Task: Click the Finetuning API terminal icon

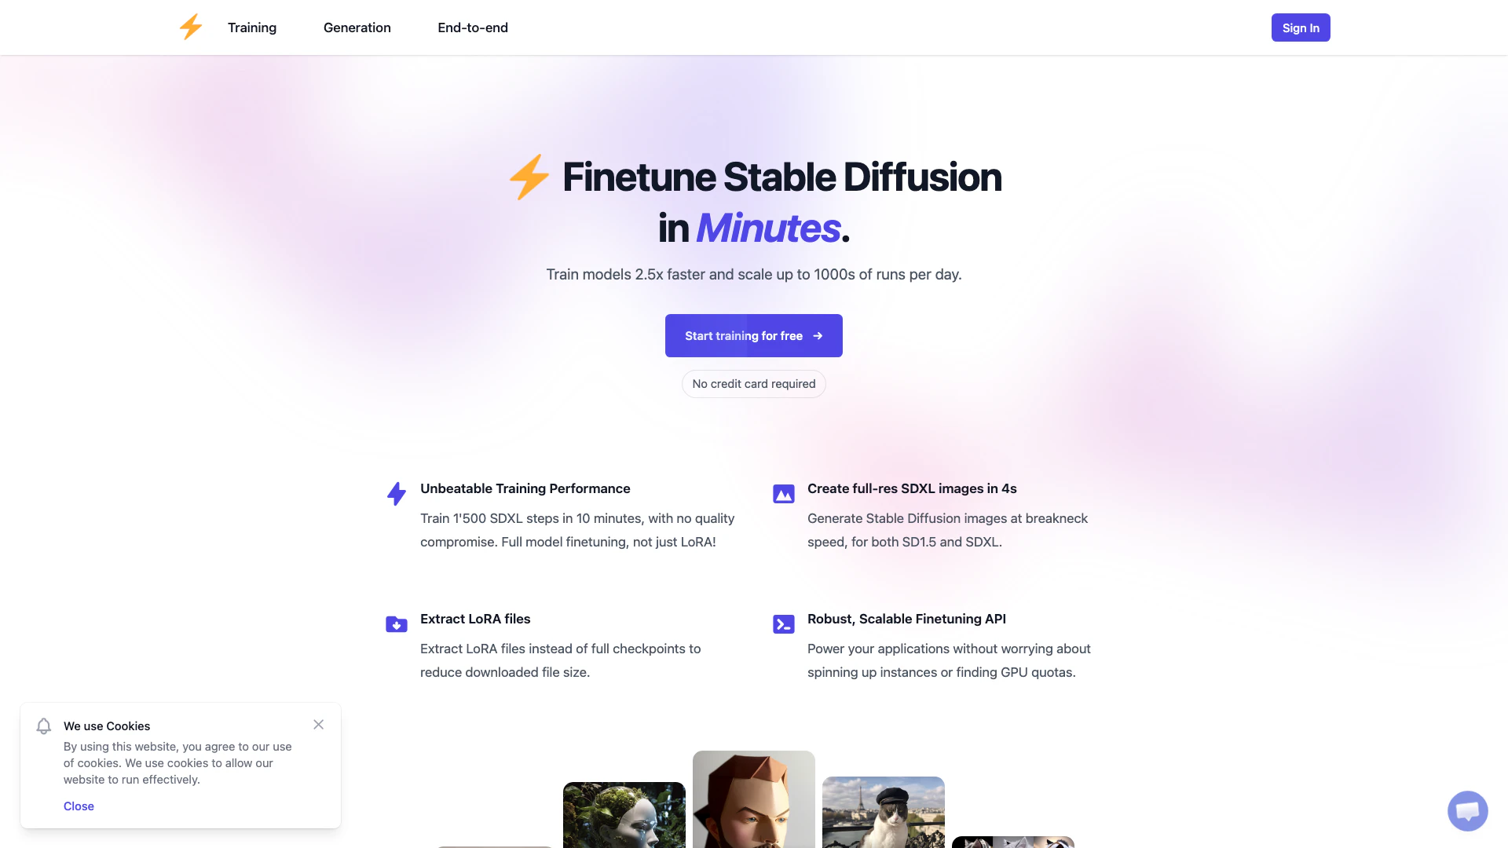Action: [x=783, y=624]
